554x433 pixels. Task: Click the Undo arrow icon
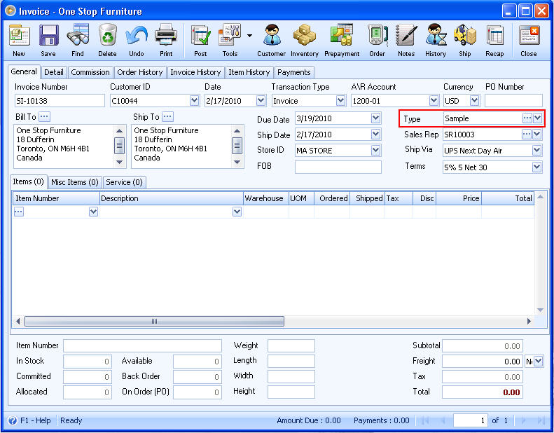137,36
